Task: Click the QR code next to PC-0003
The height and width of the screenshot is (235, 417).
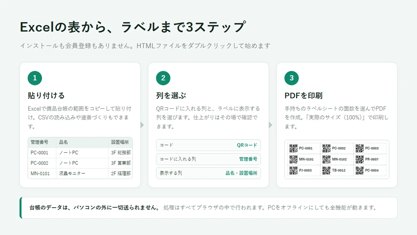Action: pos(359,148)
